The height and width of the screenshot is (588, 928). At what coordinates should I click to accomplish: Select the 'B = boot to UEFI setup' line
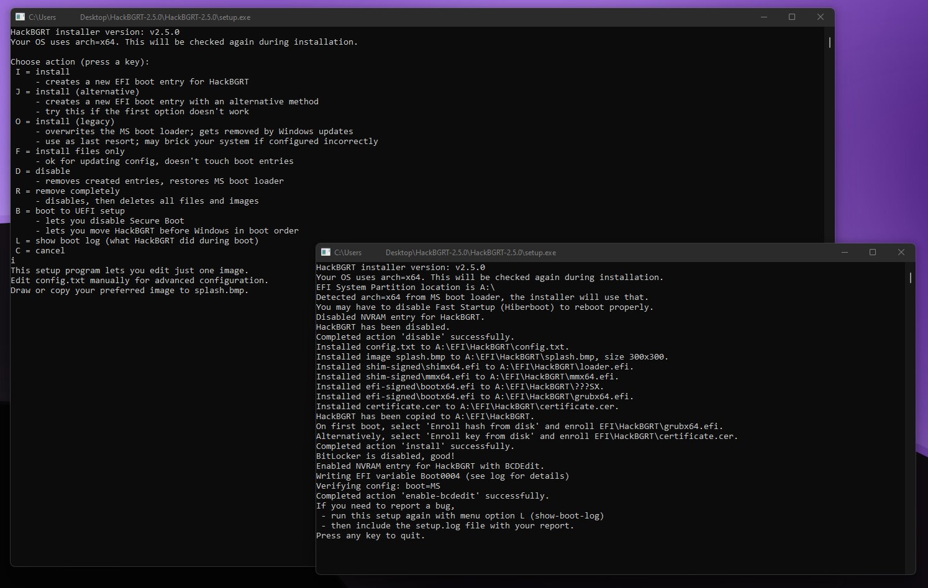[x=70, y=211]
